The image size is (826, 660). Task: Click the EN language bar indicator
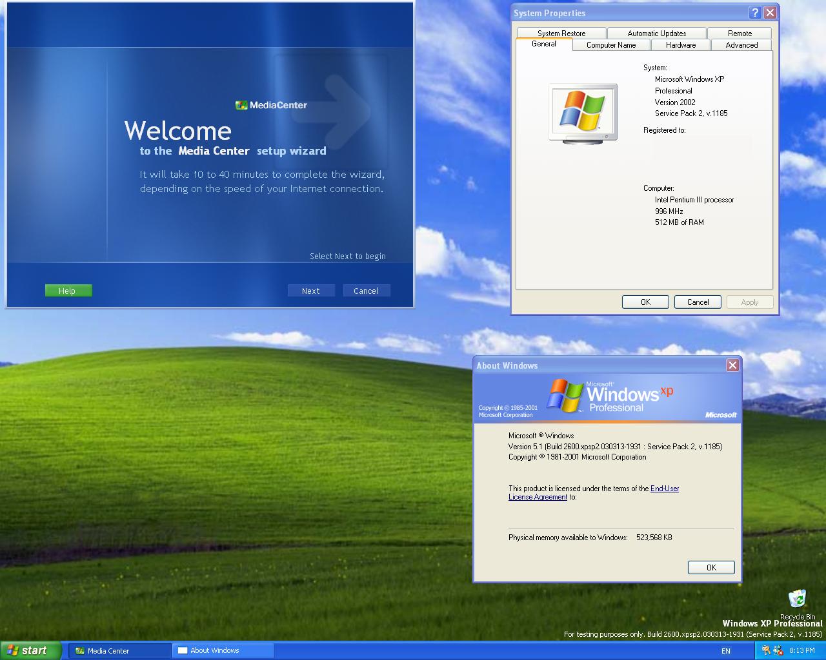pyautogui.click(x=726, y=651)
